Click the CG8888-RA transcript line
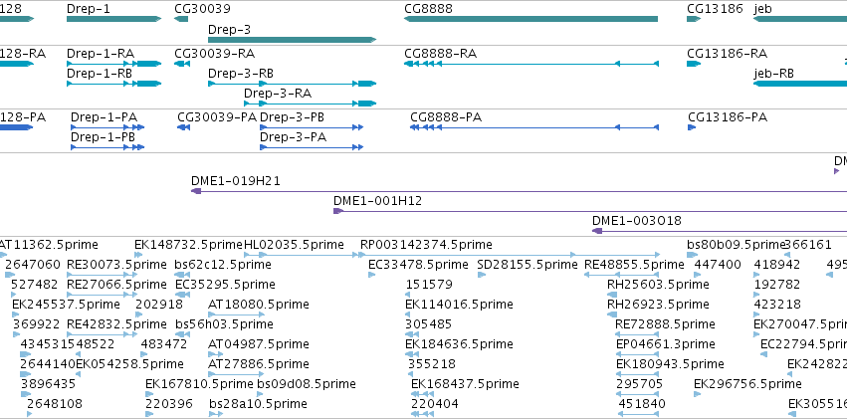847x419 pixels. [531, 64]
